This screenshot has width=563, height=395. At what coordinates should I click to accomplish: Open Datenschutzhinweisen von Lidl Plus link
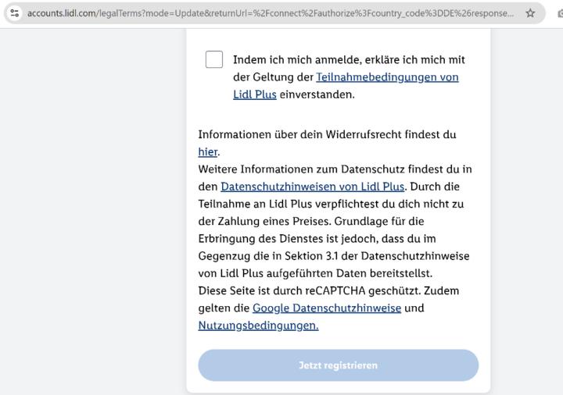312,187
